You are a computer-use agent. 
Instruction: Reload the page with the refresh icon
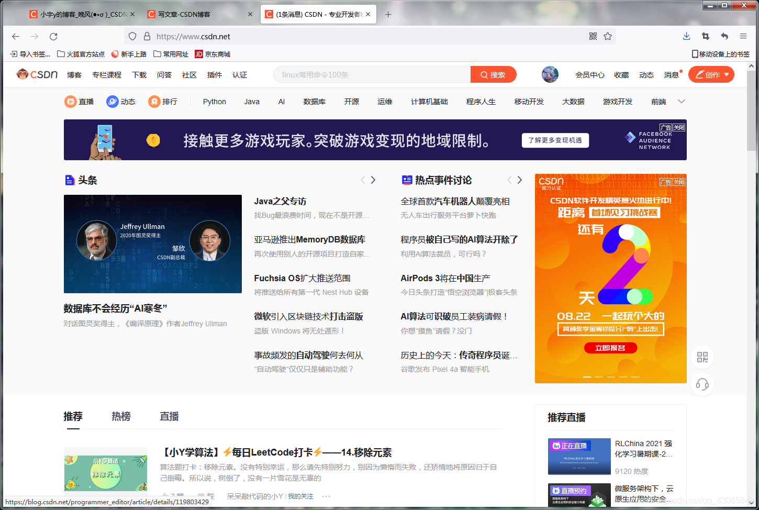[x=53, y=36]
